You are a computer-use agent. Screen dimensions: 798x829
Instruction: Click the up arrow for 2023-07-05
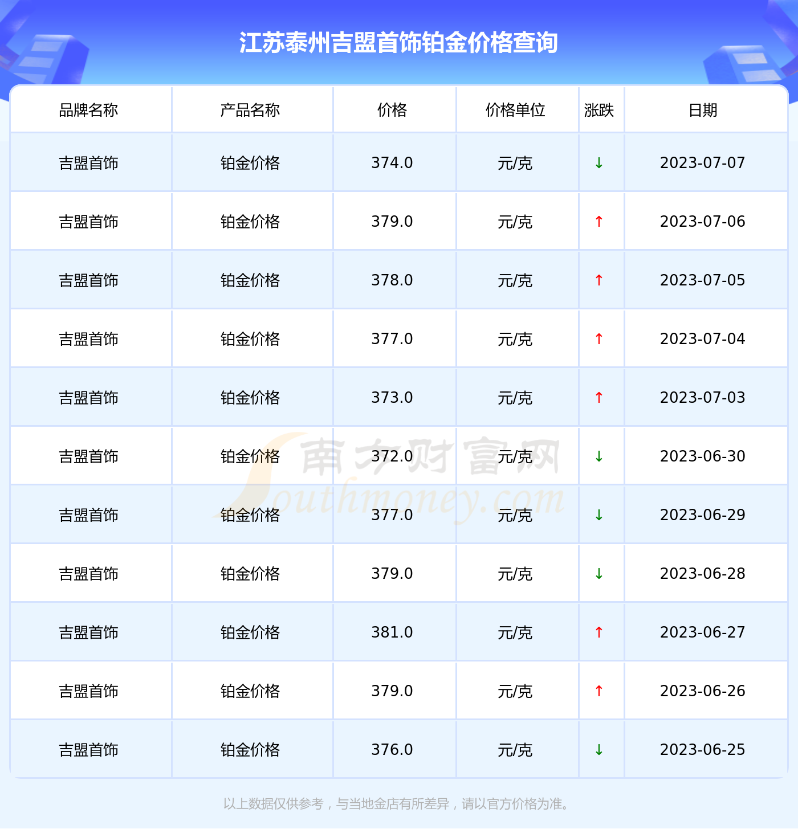coord(599,280)
